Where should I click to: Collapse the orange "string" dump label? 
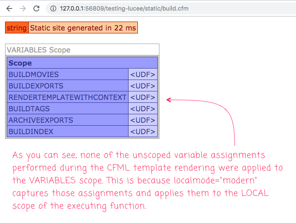pos(17,28)
